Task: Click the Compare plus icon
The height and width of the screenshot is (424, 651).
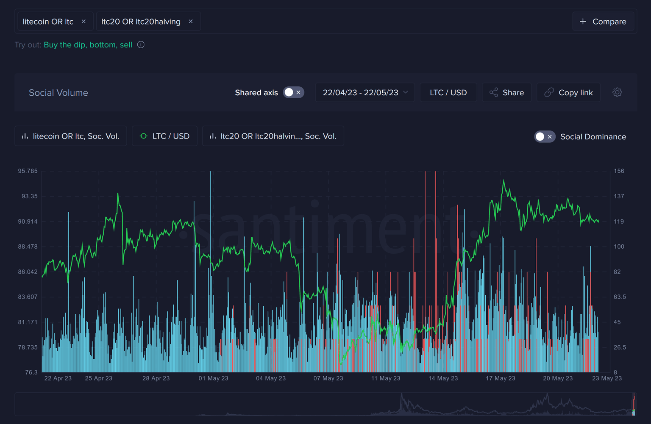Action: click(583, 21)
